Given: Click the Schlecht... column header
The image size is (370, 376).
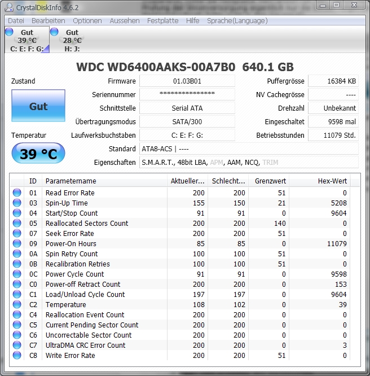Looking at the screenshot, I should pyautogui.click(x=228, y=181).
